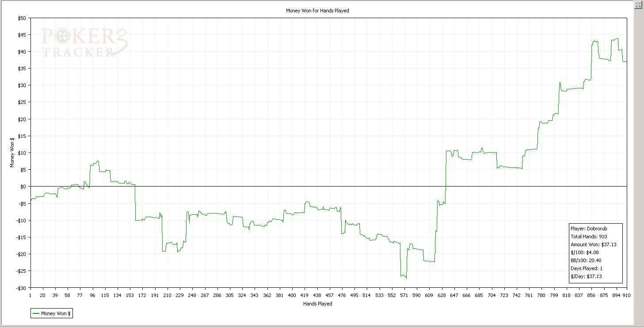Image resolution: width=644 pixels, height=328 pixels.
Task: Click the '58' x-axis tick label
Action: [x=68, y=295]
